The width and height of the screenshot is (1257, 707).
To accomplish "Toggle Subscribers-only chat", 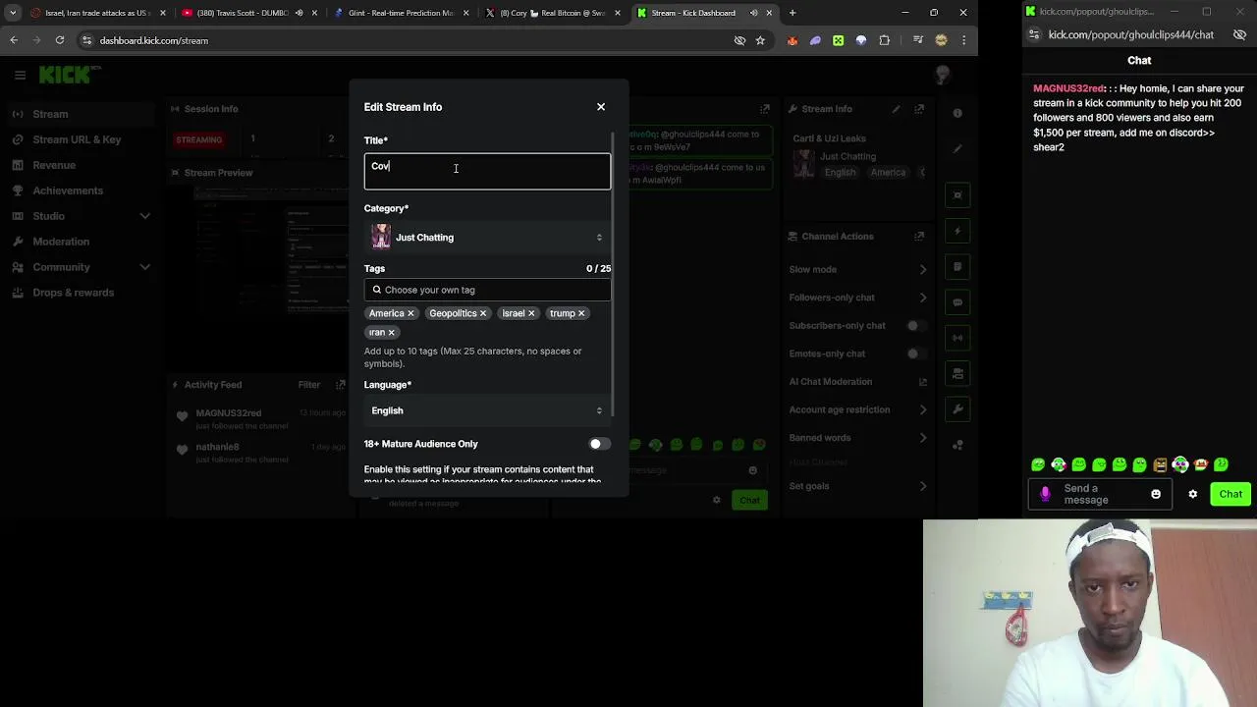I will [916, 325].
